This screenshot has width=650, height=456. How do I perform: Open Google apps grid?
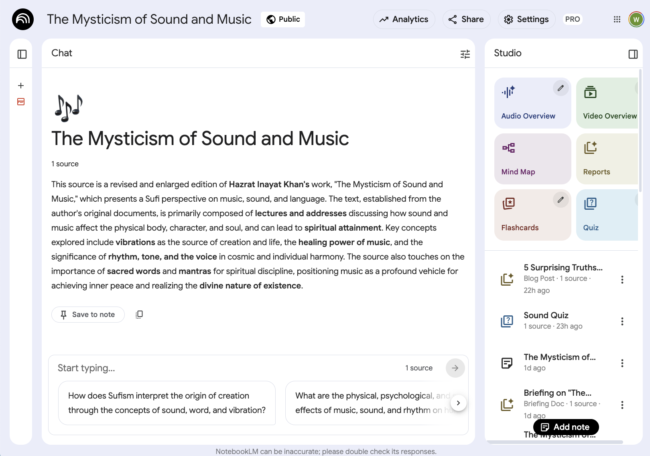pos(617,19)
